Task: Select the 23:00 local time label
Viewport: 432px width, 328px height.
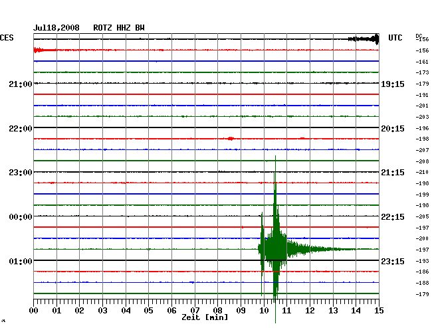Action: [21, 173]
